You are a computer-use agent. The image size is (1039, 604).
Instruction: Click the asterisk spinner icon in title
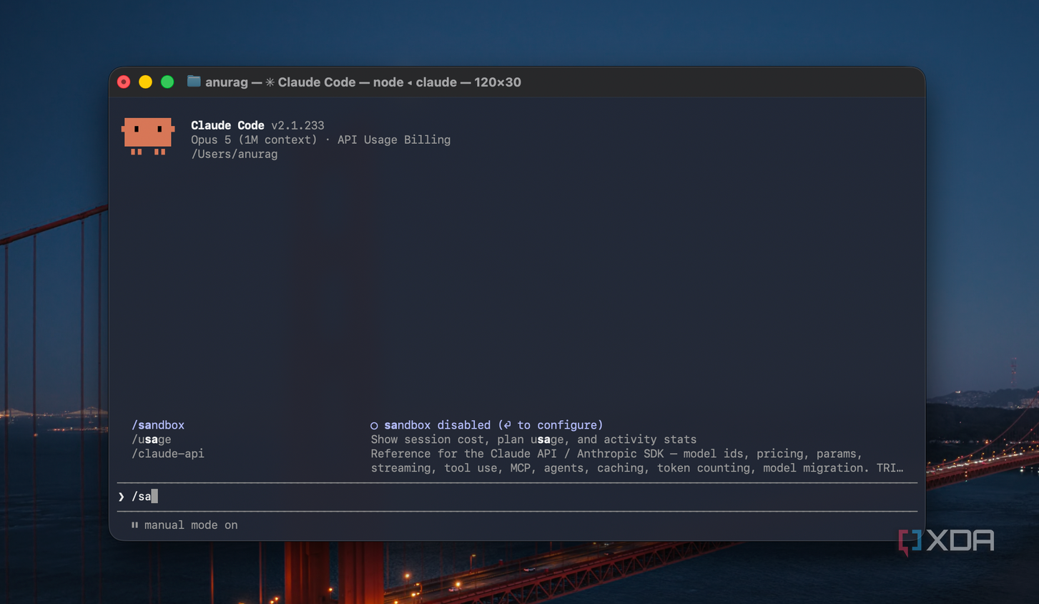click(x=270, y=82)
